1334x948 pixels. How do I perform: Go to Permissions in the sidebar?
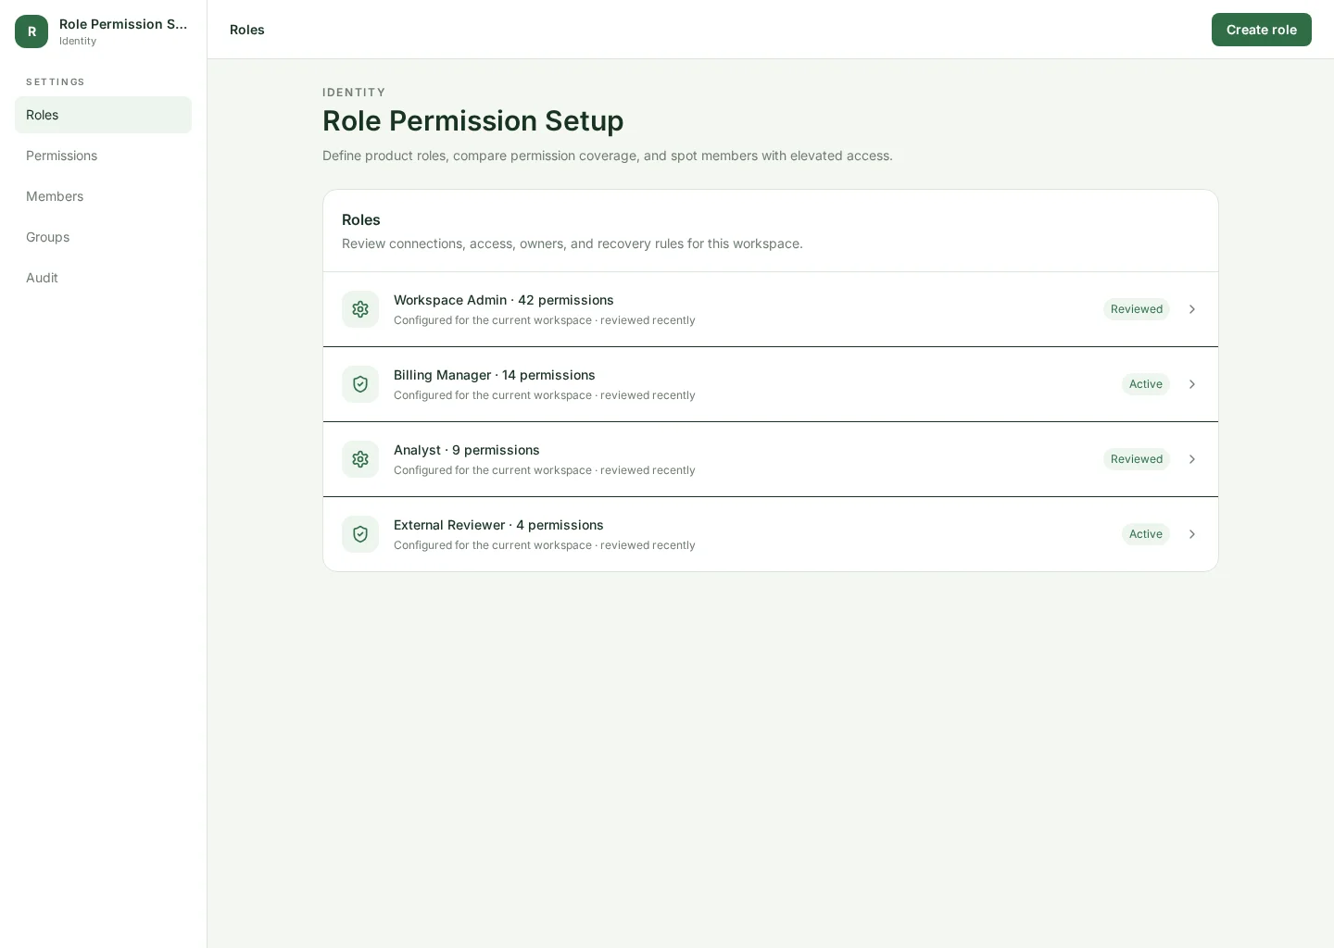point(103,156)
